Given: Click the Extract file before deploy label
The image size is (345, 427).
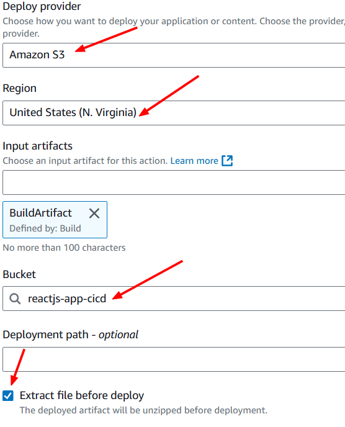Looking at the screenshot, I should [x=82, y=396].
